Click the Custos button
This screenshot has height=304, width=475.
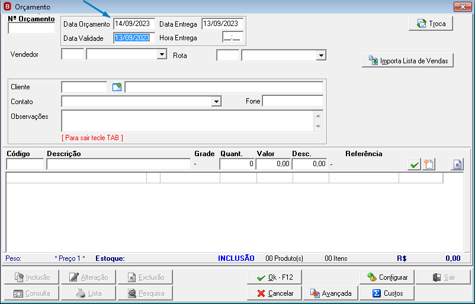point(387,293)
